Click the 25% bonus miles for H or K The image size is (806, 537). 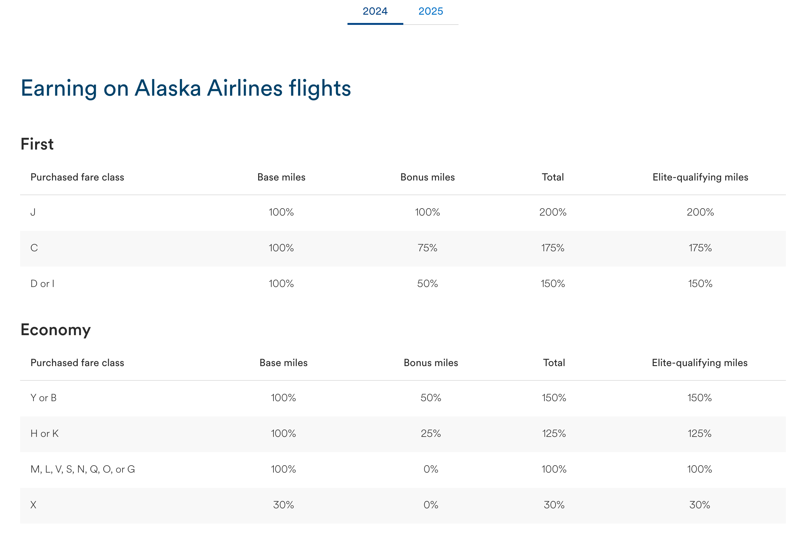point(431,434)
